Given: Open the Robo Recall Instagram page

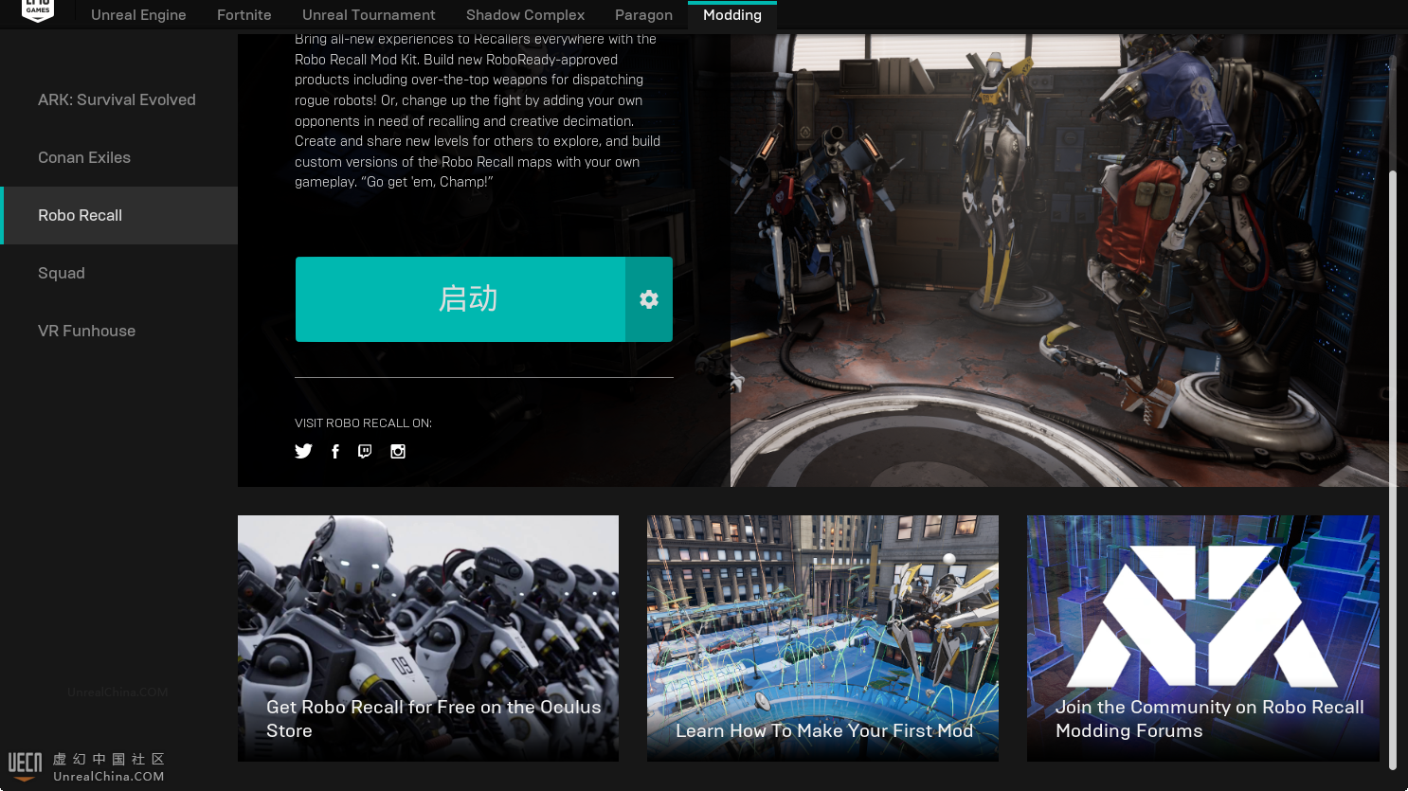Looking at the screenshot, I should (398, 451).
